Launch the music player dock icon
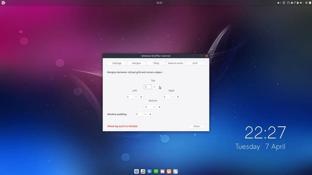This screenshot has height=175, width=312. [143, 172]
